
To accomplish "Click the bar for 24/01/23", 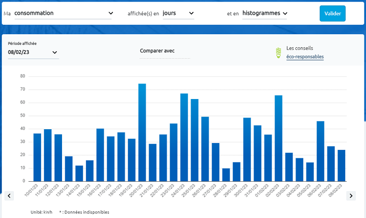I will click(184, 137).
